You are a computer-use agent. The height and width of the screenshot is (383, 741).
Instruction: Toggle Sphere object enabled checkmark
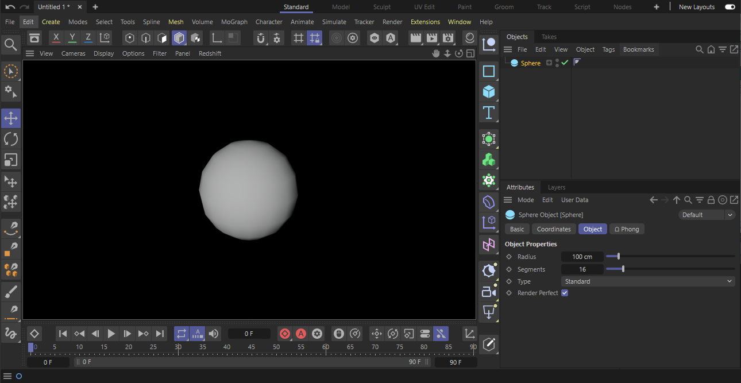pos(565,63)
